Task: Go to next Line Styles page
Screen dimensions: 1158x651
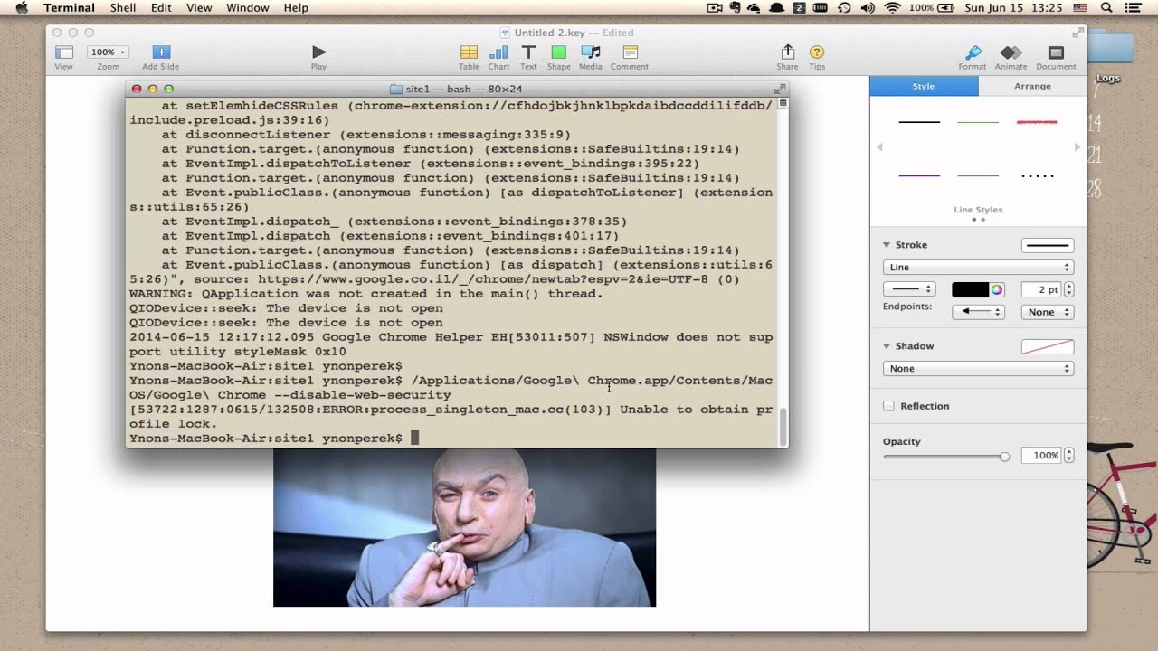Action: 1077,147
